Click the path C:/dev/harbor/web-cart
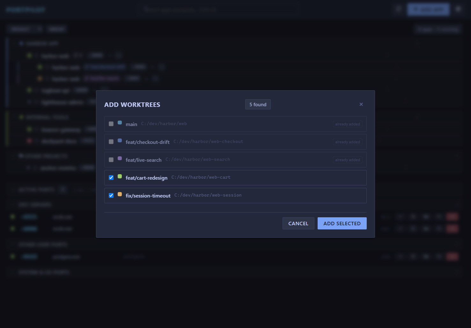 (x=201, y=177)
